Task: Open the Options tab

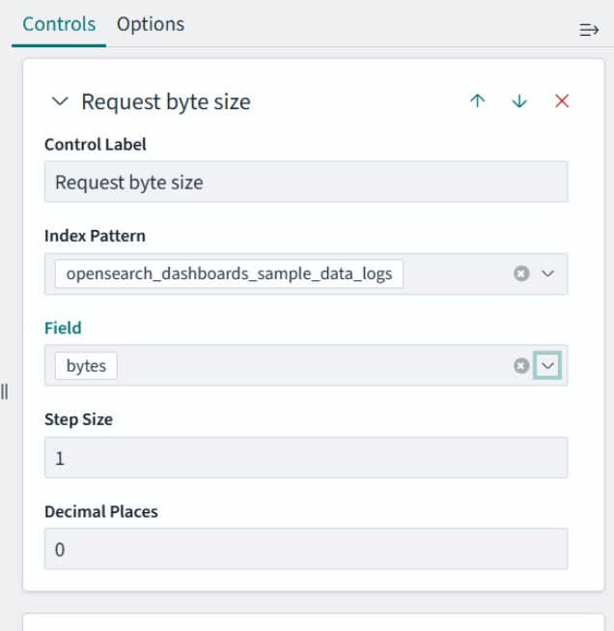Action: [151, 24]
